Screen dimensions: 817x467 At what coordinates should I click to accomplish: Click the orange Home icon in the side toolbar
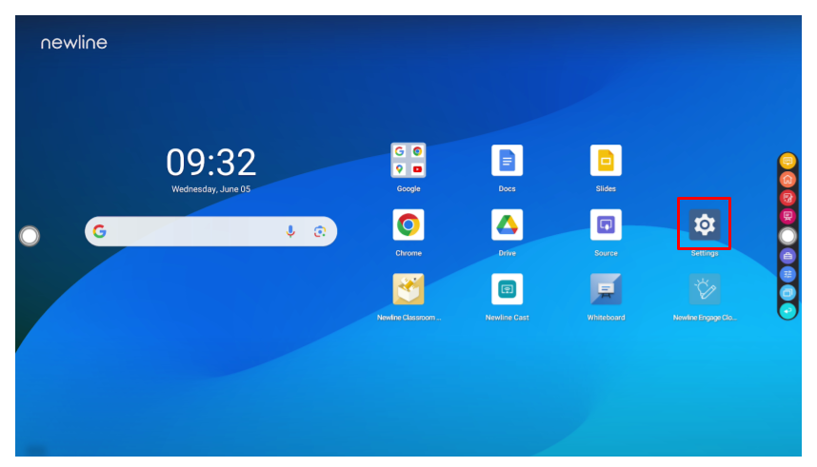[787, 180]
